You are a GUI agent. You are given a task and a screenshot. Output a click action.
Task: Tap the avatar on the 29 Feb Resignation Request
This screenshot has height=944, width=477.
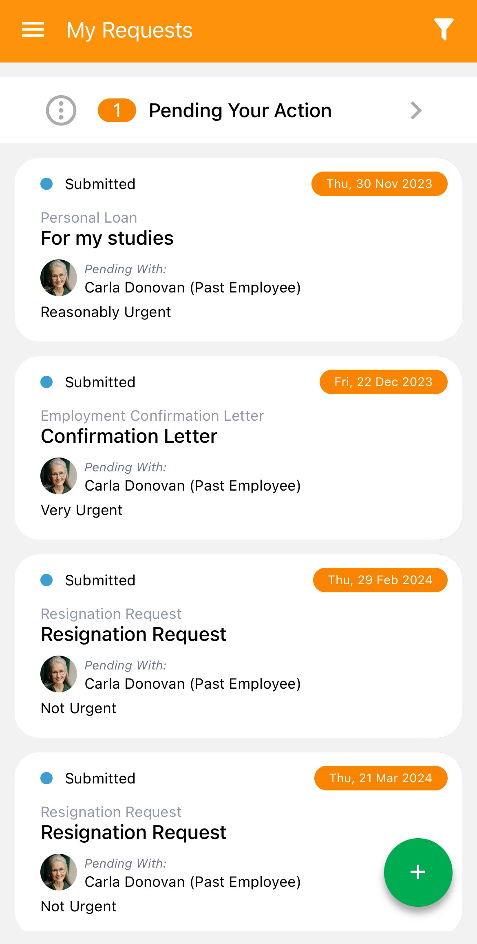point(59,674)
